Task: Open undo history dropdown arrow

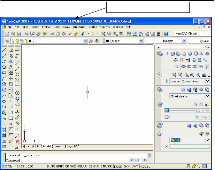Action: pos(88,34)
